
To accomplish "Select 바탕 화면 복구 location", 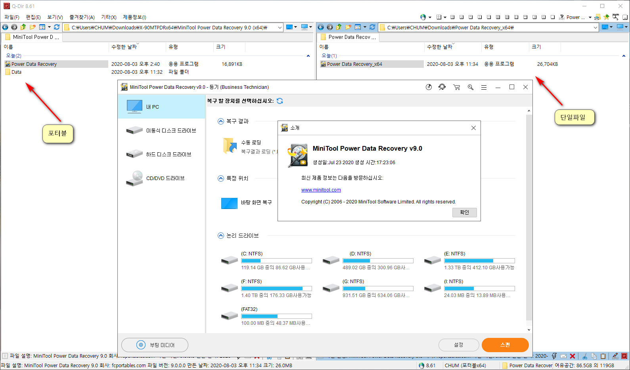I will 247,203.
